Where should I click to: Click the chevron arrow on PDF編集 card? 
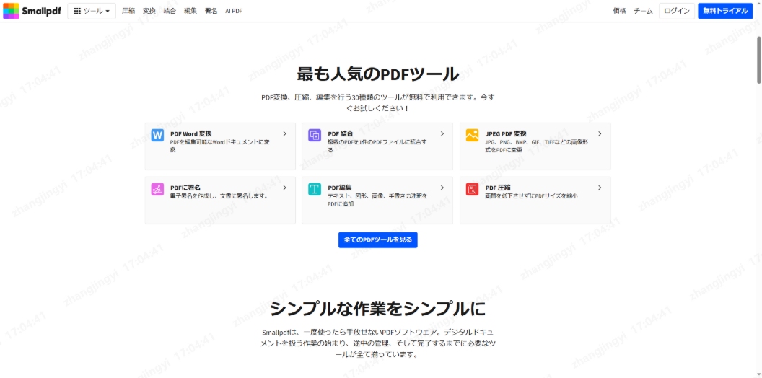pos(442,188)
